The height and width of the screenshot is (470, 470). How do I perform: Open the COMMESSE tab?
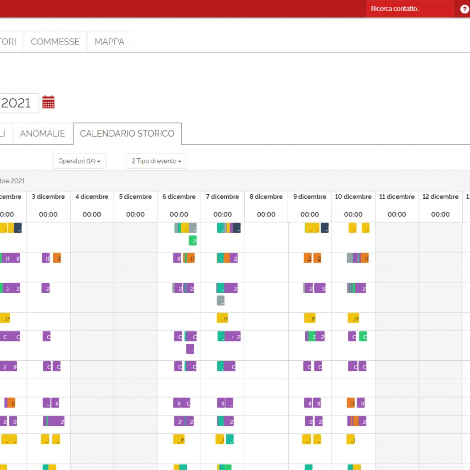point(55,42)
